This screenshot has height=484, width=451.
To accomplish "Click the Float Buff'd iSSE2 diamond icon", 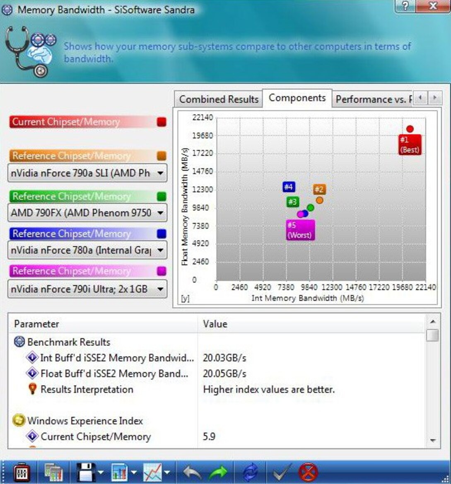I will pyautogui.click(x=32, y=373).
